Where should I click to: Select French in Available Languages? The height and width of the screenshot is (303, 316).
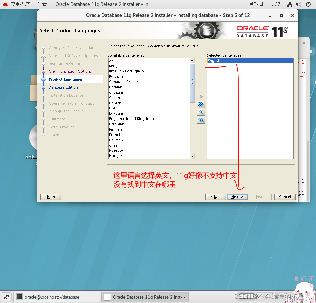pyautogui.click(x=149, y=135)
